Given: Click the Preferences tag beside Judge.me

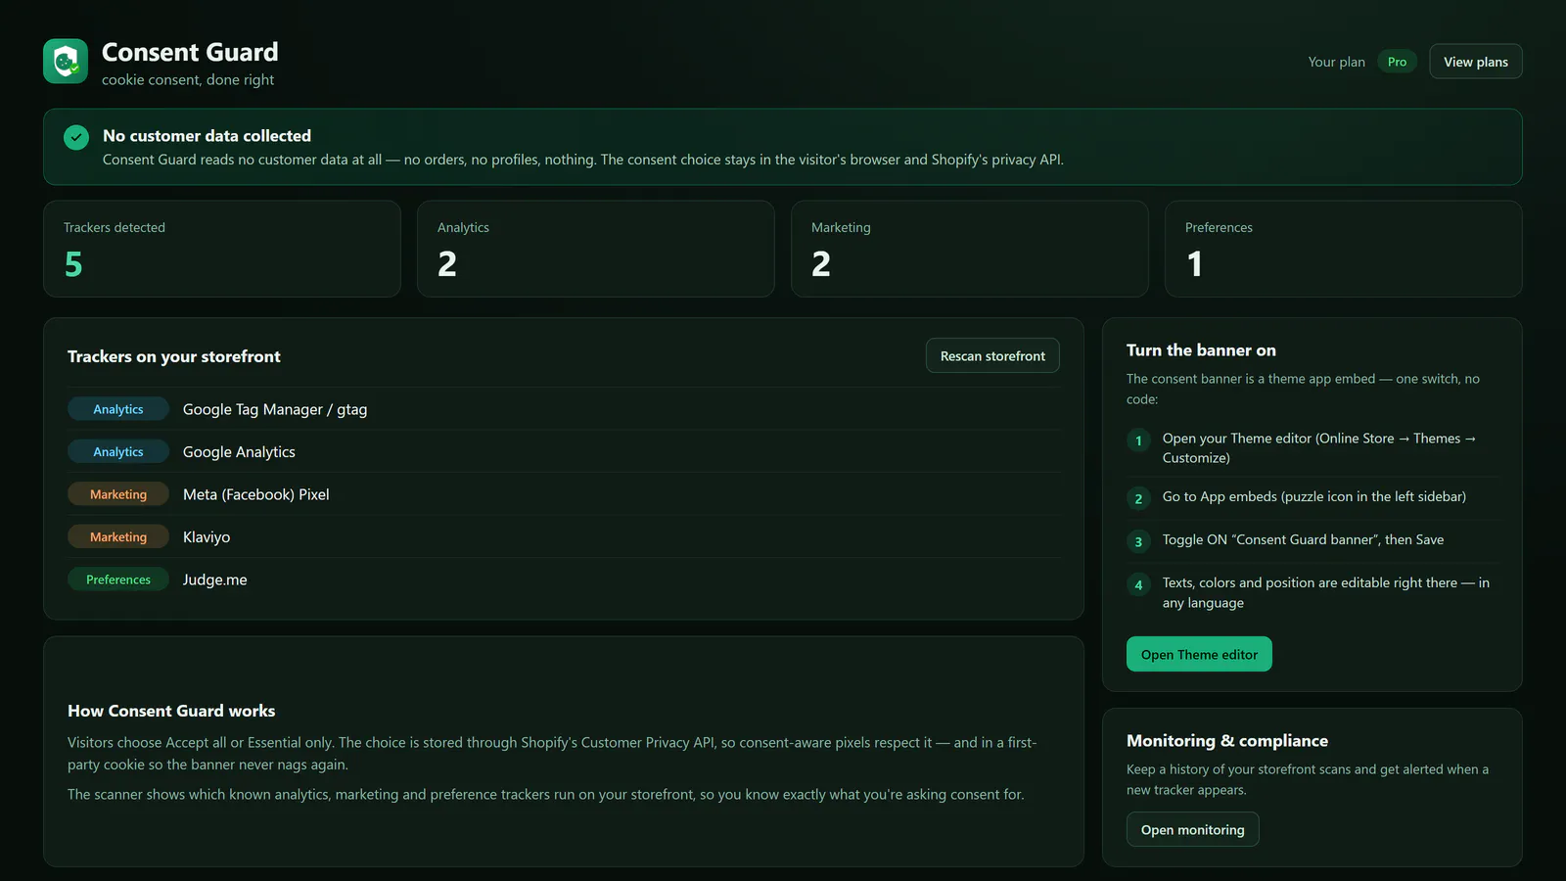Looking at the screenshot, I should pos(118,580).
